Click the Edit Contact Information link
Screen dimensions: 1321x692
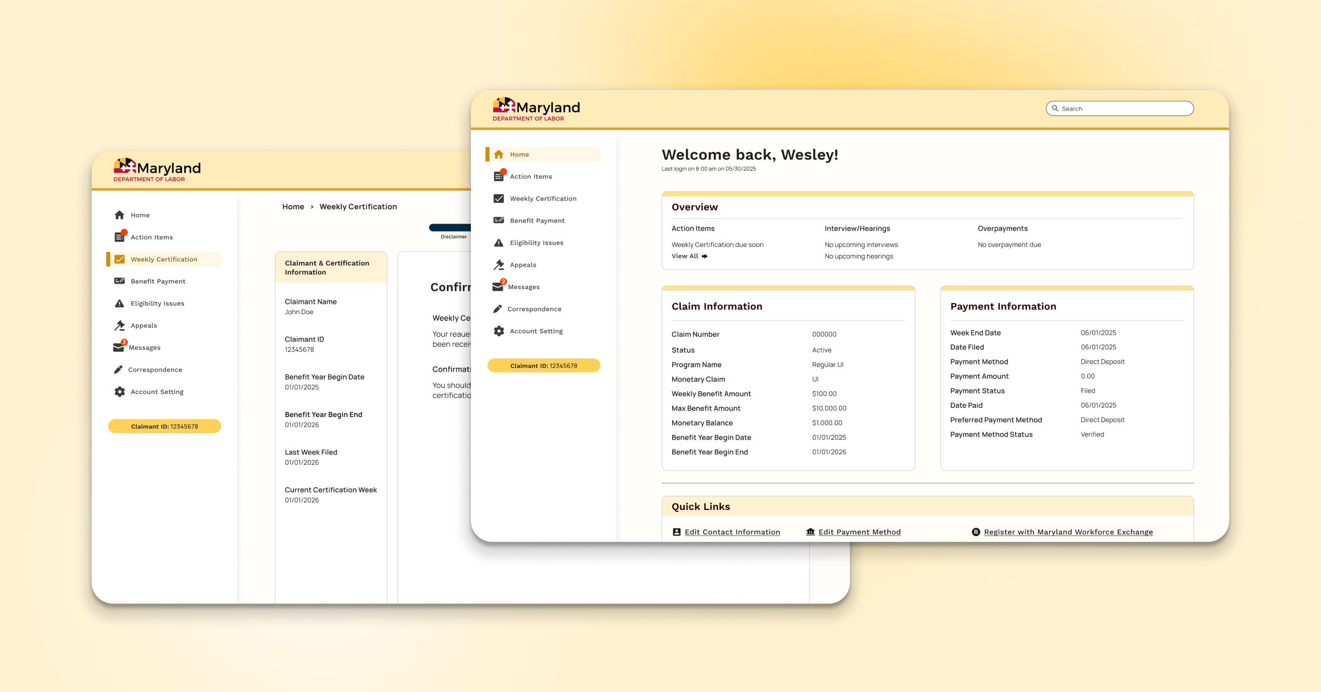coord(732,532)
